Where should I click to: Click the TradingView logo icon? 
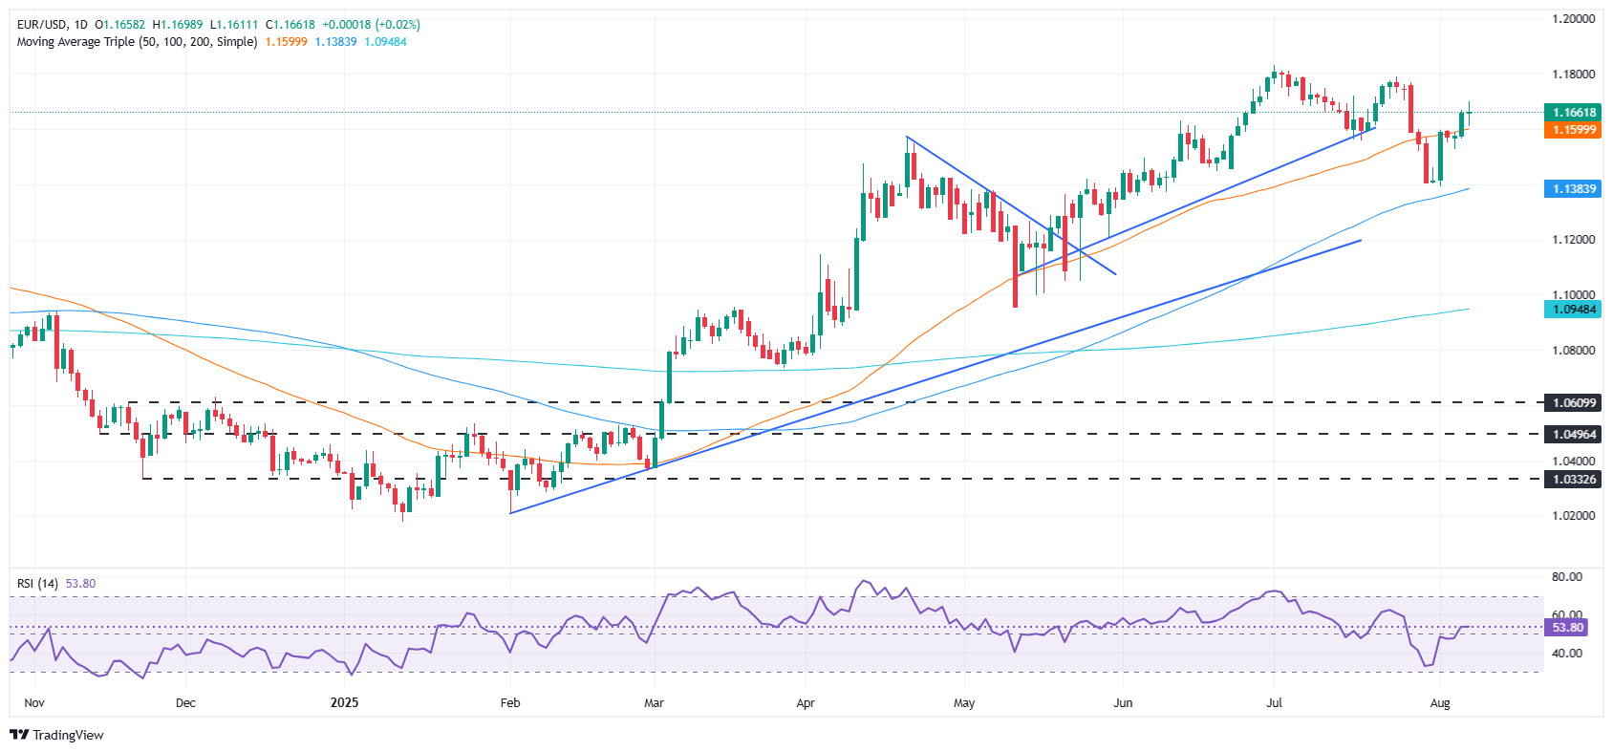(19, 735)
